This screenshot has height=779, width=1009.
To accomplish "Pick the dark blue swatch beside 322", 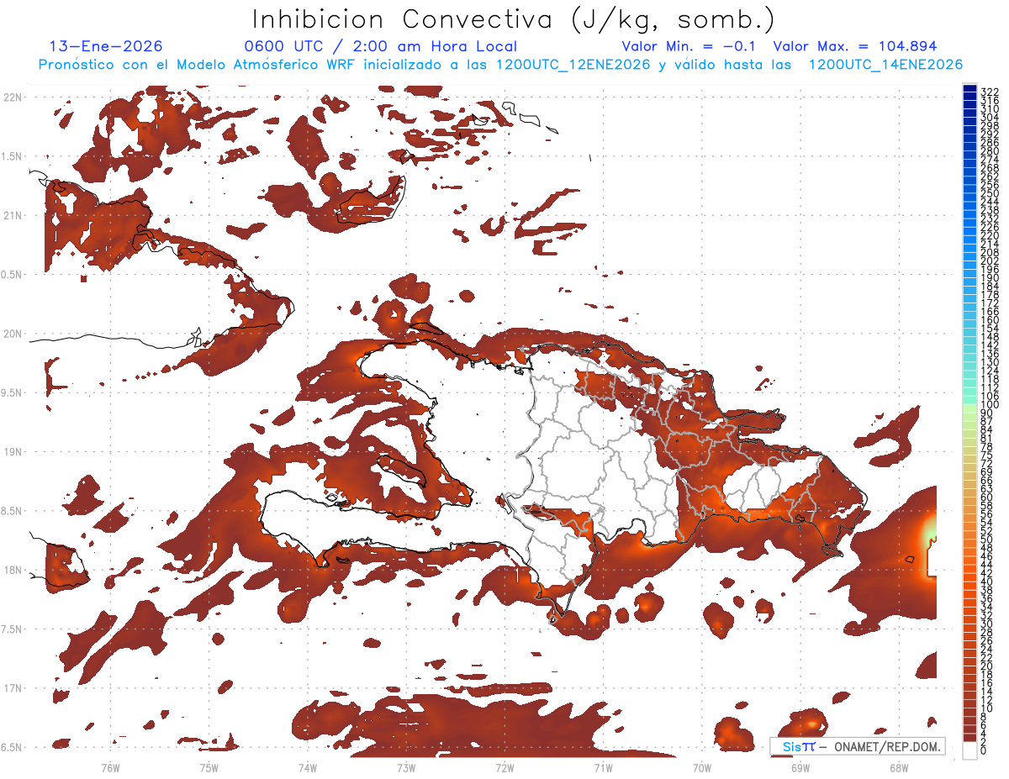I will [x=970, y=90].
